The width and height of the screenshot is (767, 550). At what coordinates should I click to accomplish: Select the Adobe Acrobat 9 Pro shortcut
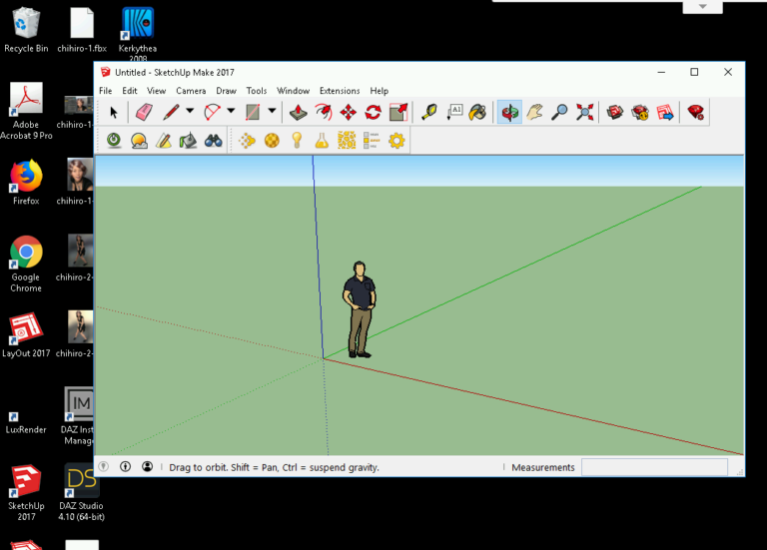pyautogui.click(x=26, y=112)
